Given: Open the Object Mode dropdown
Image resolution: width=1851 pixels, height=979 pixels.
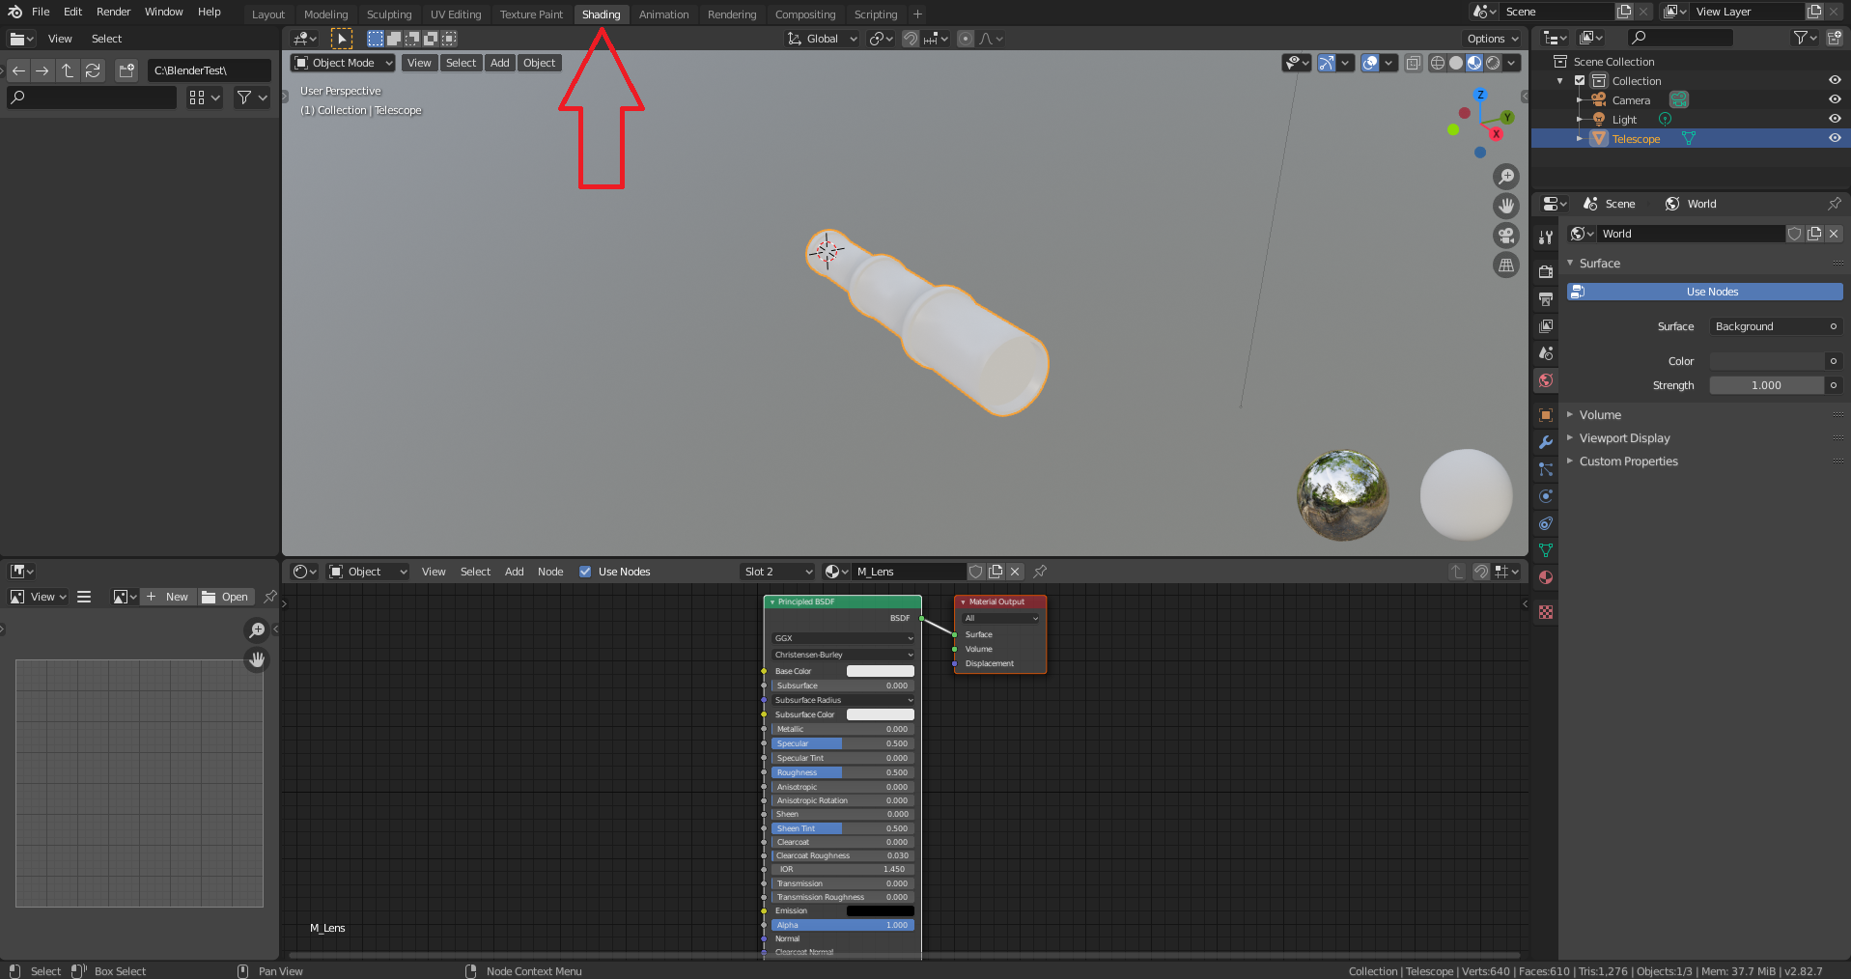Looking at the screenshot, I should tap(343, 63).
